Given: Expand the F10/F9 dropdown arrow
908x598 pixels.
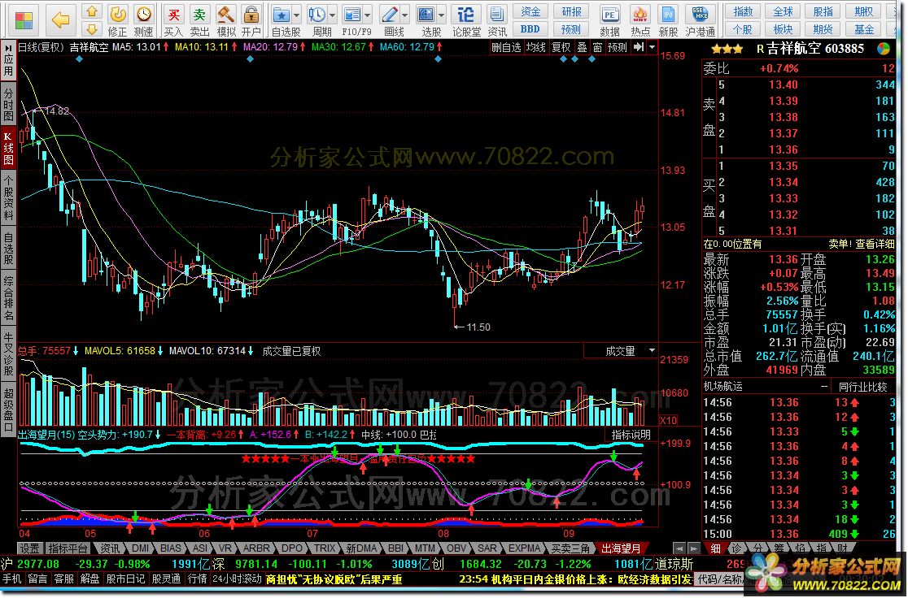Looking at the screenshot, I should pos(368,15).
